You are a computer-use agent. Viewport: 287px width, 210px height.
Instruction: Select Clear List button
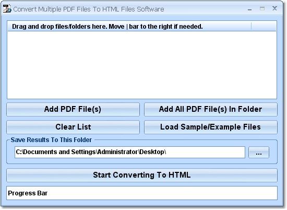73,127
